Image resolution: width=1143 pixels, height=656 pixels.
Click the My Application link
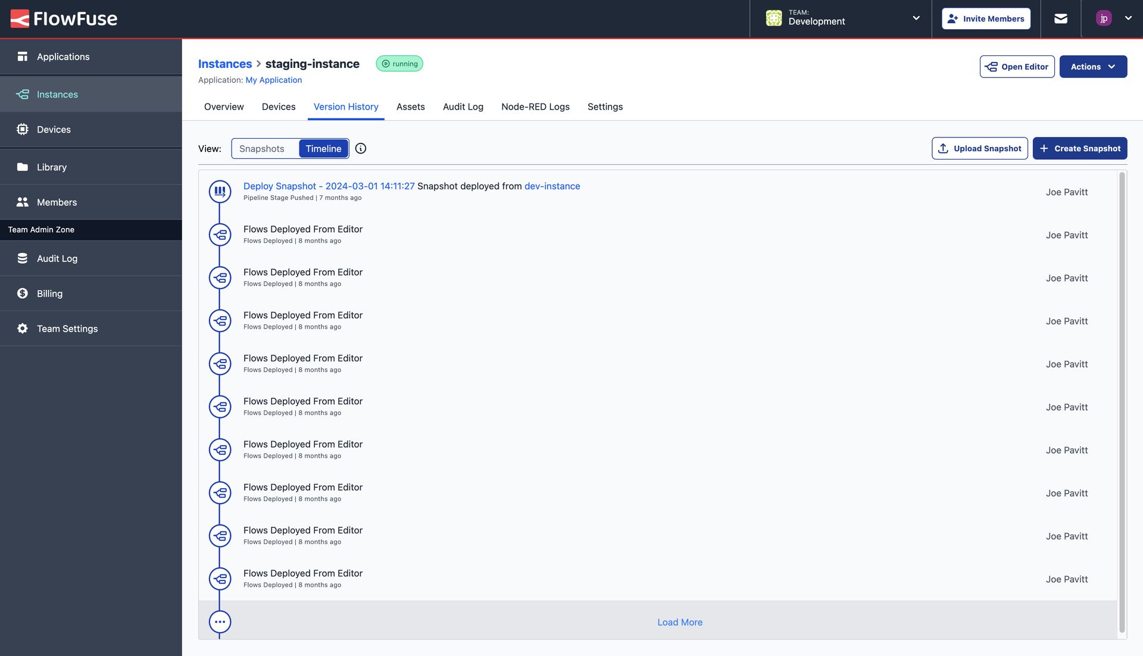273,80
